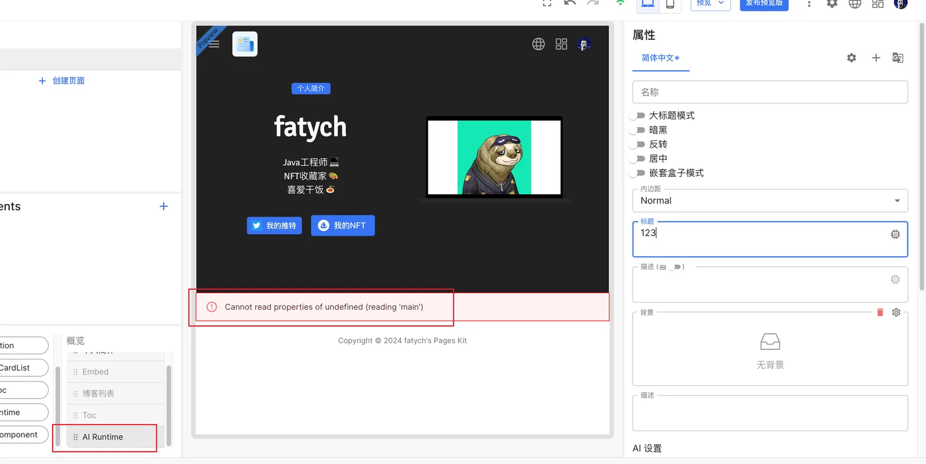Select 博客列表 section in 概览
Viewport: 926px width, 464px height.
tap(116, 394)
